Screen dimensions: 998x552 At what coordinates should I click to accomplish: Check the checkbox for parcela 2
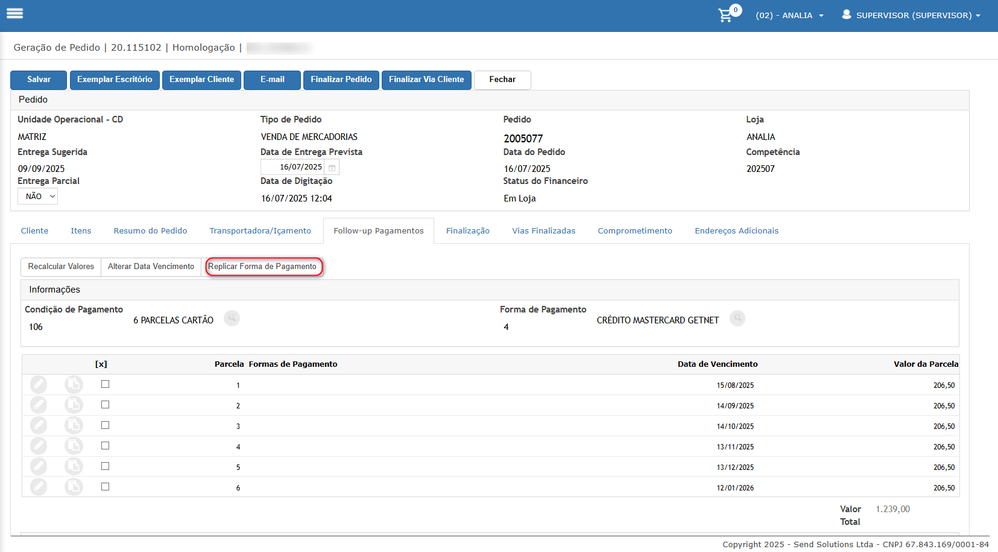[x=105, y=405]
